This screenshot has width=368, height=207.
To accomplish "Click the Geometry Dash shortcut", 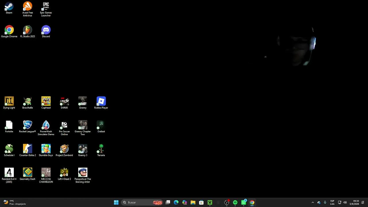I will 28,174.
